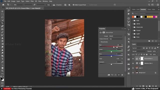The image size is (160, 90).
Task: Switch to the Color tab
Action: pos(138,9)
